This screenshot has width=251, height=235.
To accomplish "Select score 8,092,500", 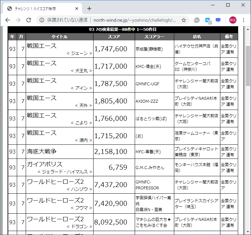I will coord(111,222).
